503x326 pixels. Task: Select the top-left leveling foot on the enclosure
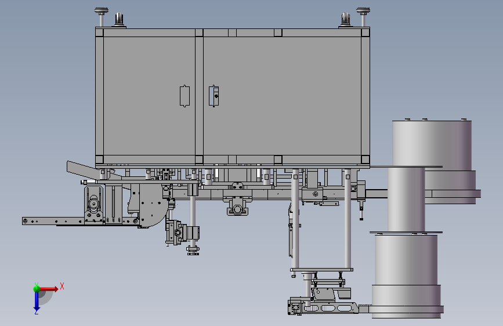(102, 17)
